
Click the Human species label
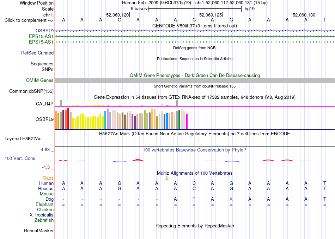coord(46,183)
